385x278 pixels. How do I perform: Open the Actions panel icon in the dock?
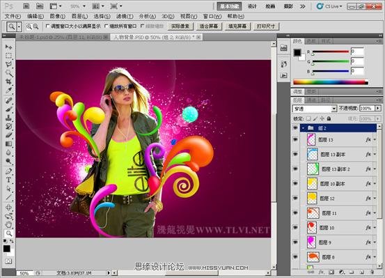pos(284,75)
